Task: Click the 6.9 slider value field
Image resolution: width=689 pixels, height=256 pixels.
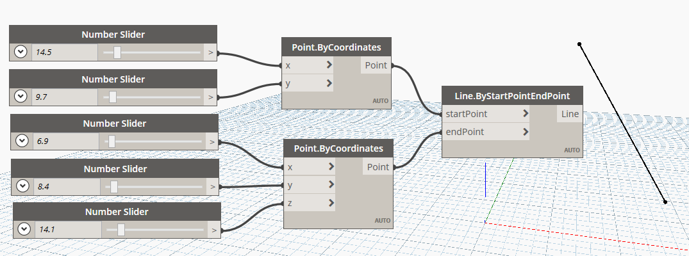Action: (x=66, y=141)
